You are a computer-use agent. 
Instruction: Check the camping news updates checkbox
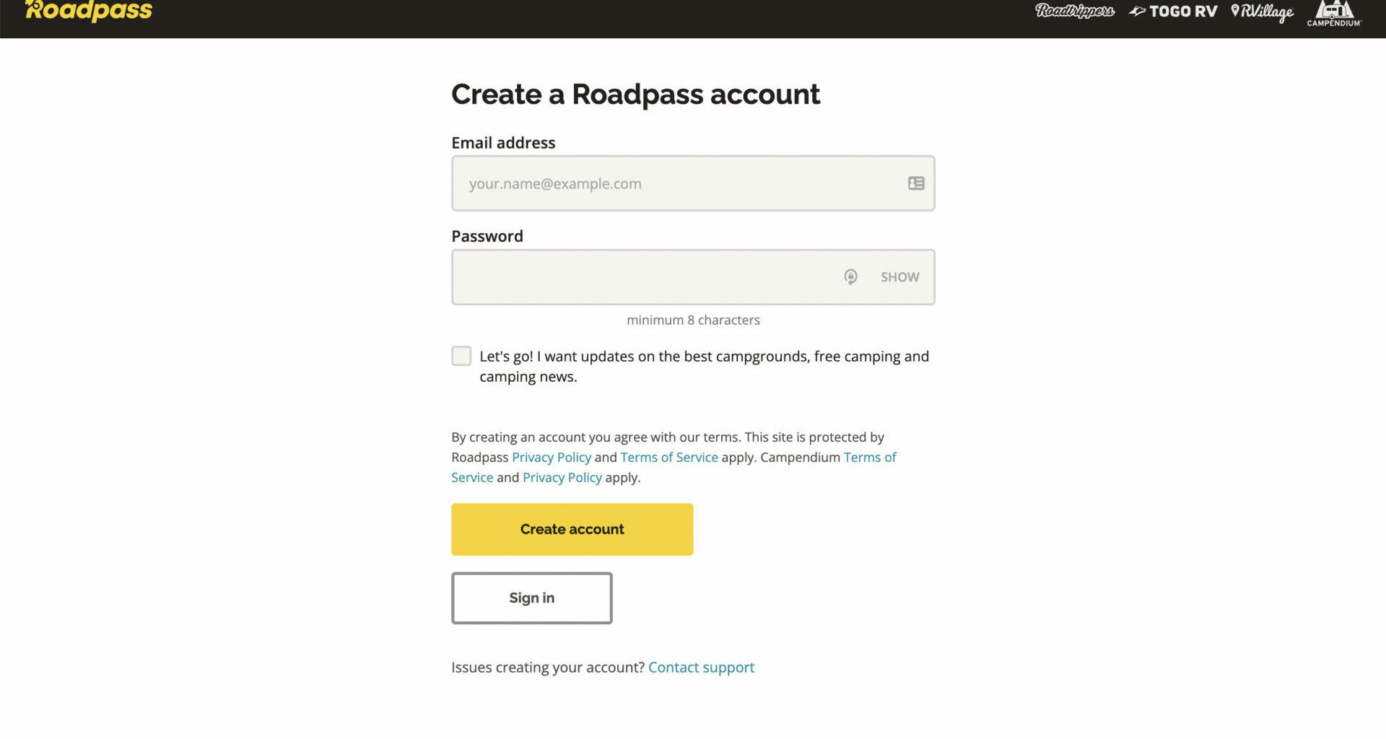[461, 356]
